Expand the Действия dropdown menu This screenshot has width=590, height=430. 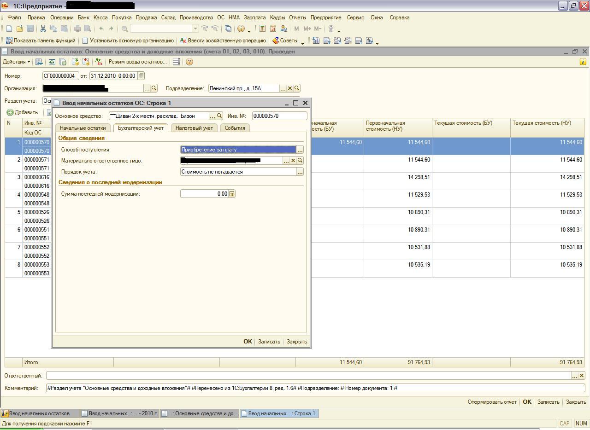[17, 62]
